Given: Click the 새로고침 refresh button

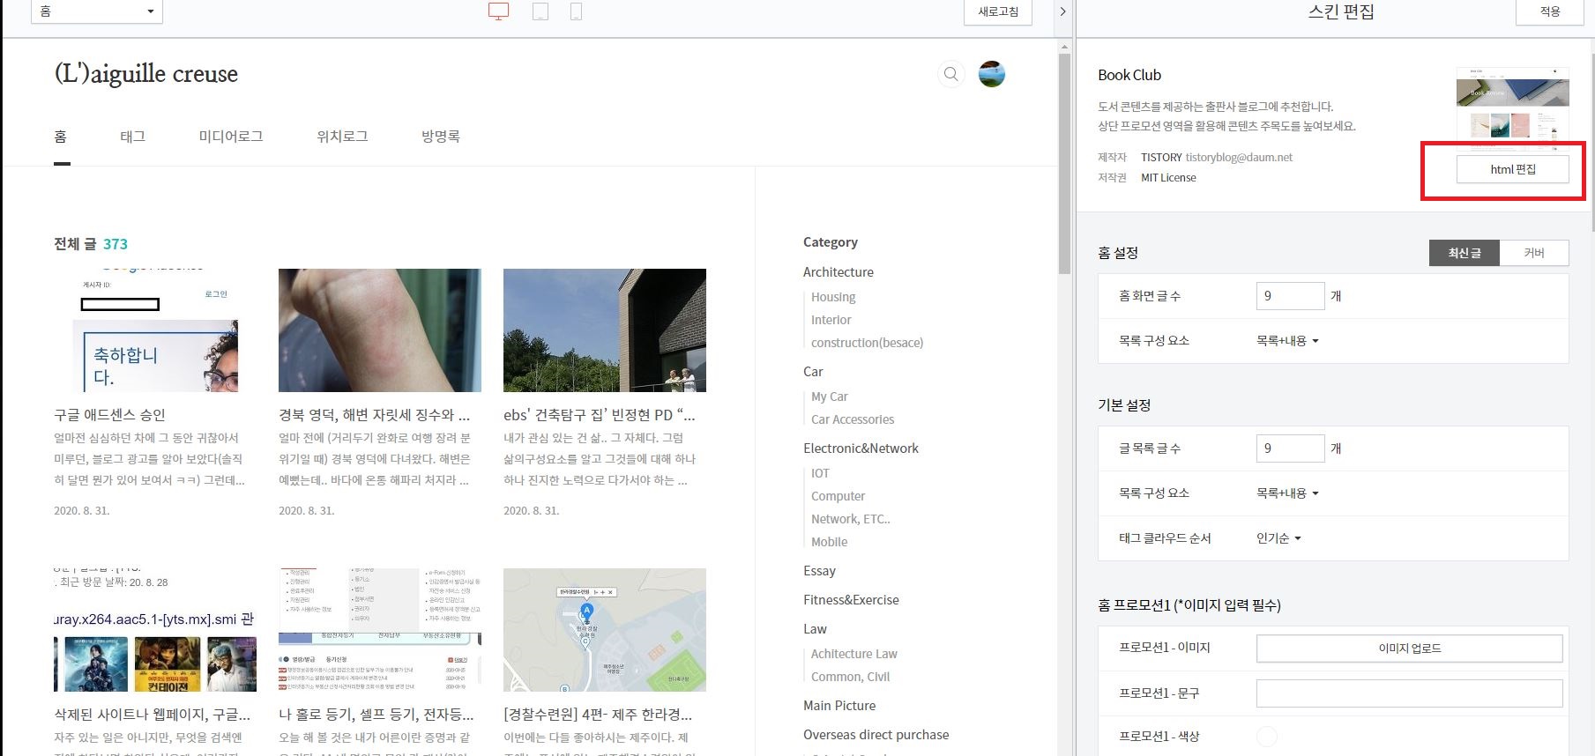Looking at the screenshot, I should [998, 11].
